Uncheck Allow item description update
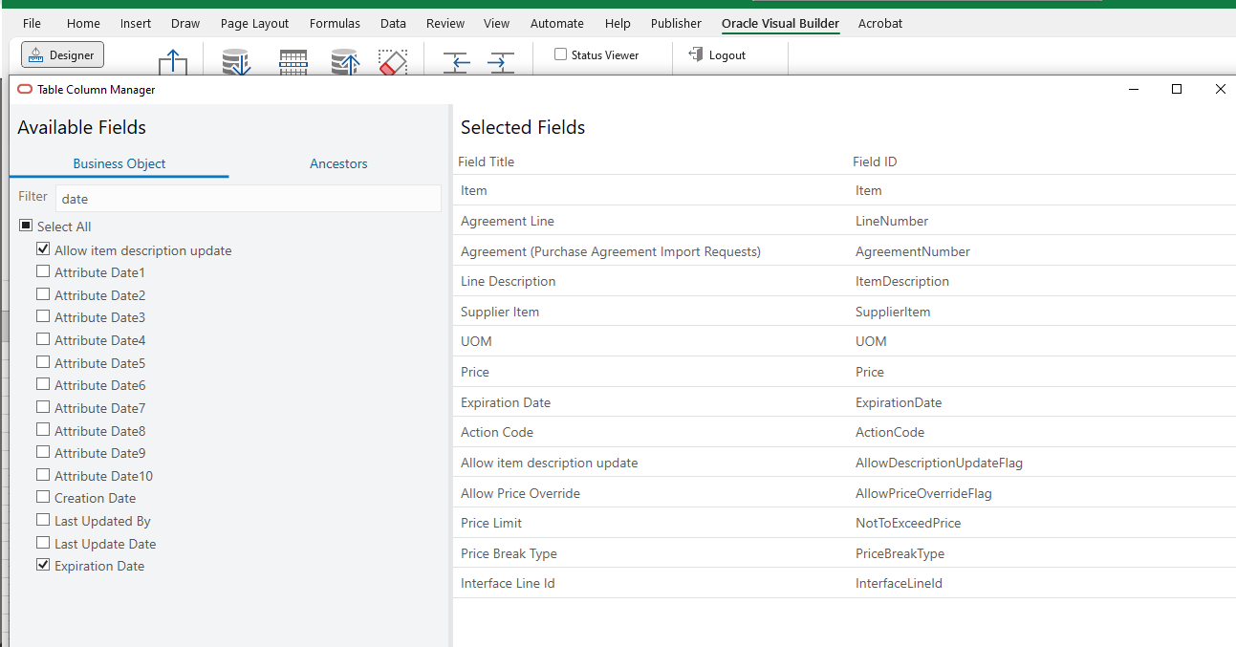This screenshot has width=1236, height=647. pyautogui.click(x=43, y=248)
